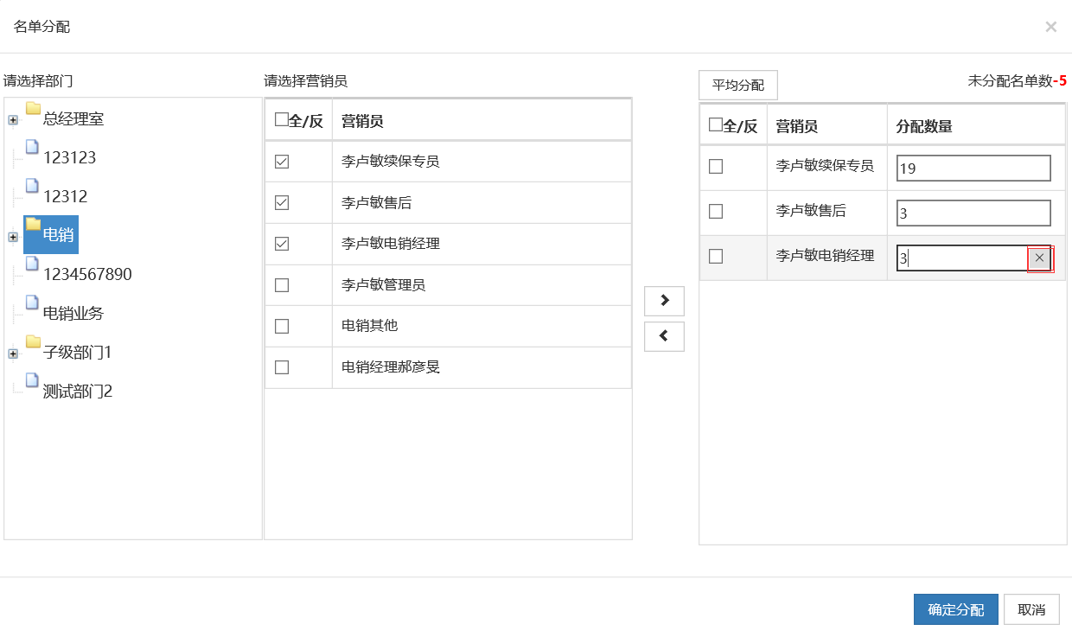1072x637 pixels.
Task: Tick the 电销经理郝彦旻 checkbox
Action: click(x=282, y=367)
